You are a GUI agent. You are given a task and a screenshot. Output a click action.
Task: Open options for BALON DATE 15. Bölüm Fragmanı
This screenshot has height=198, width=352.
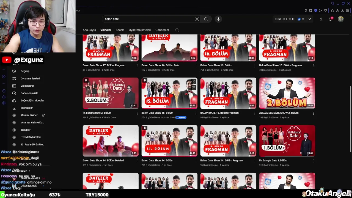255,113
